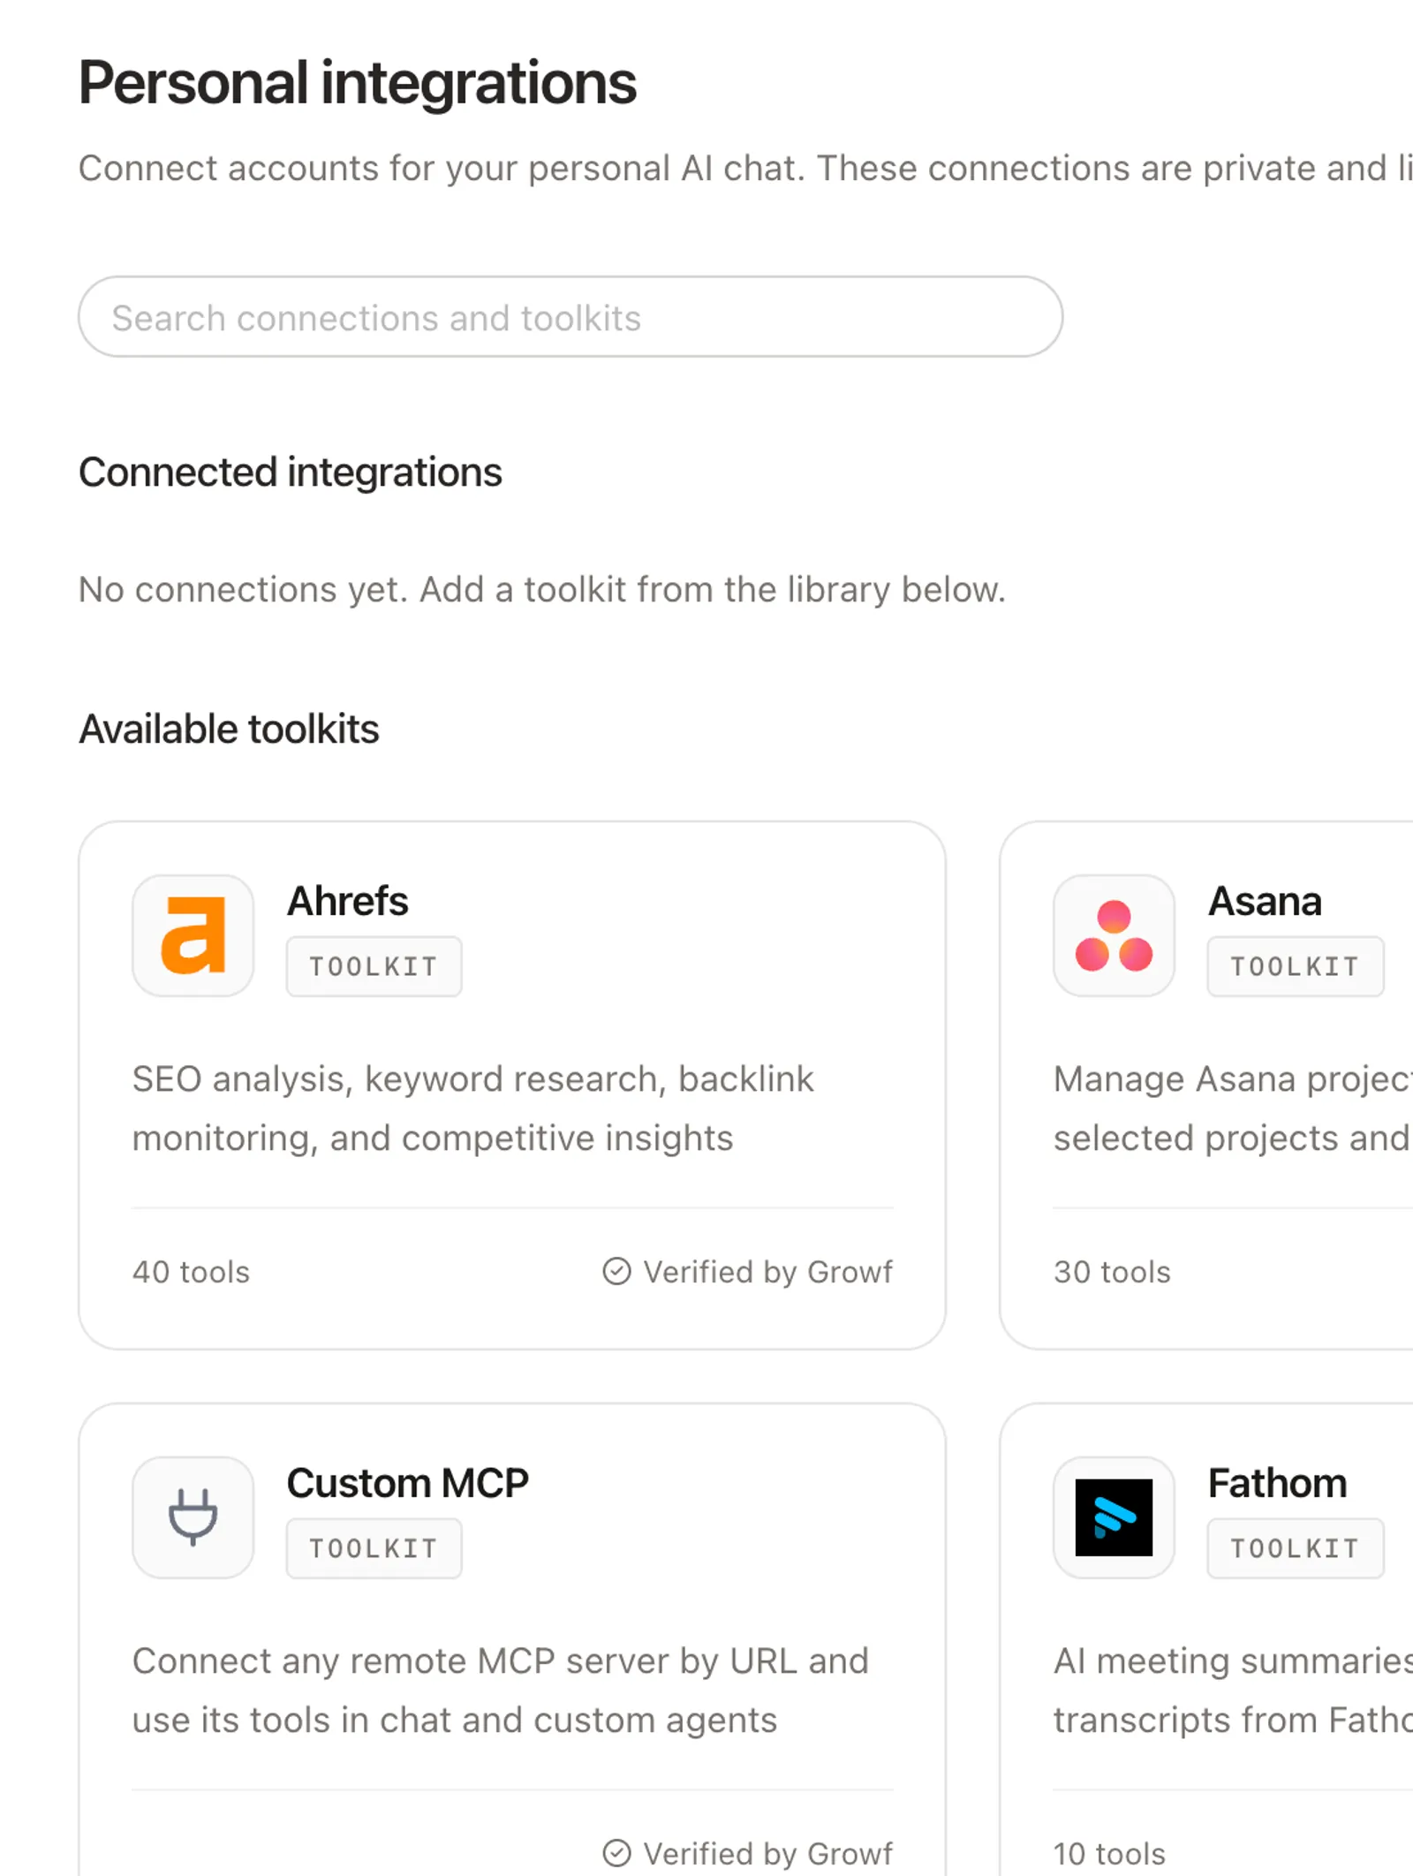Focus the Search connections and toolkits field
Viewport: 1413px width, 1876px height.
coord(570,317)
